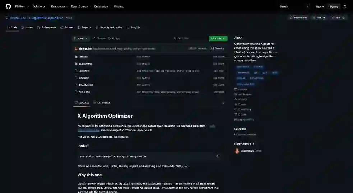Click the file icon beside .gitignore
Screen dimensions: 353x193
click(x=76, y=71)
